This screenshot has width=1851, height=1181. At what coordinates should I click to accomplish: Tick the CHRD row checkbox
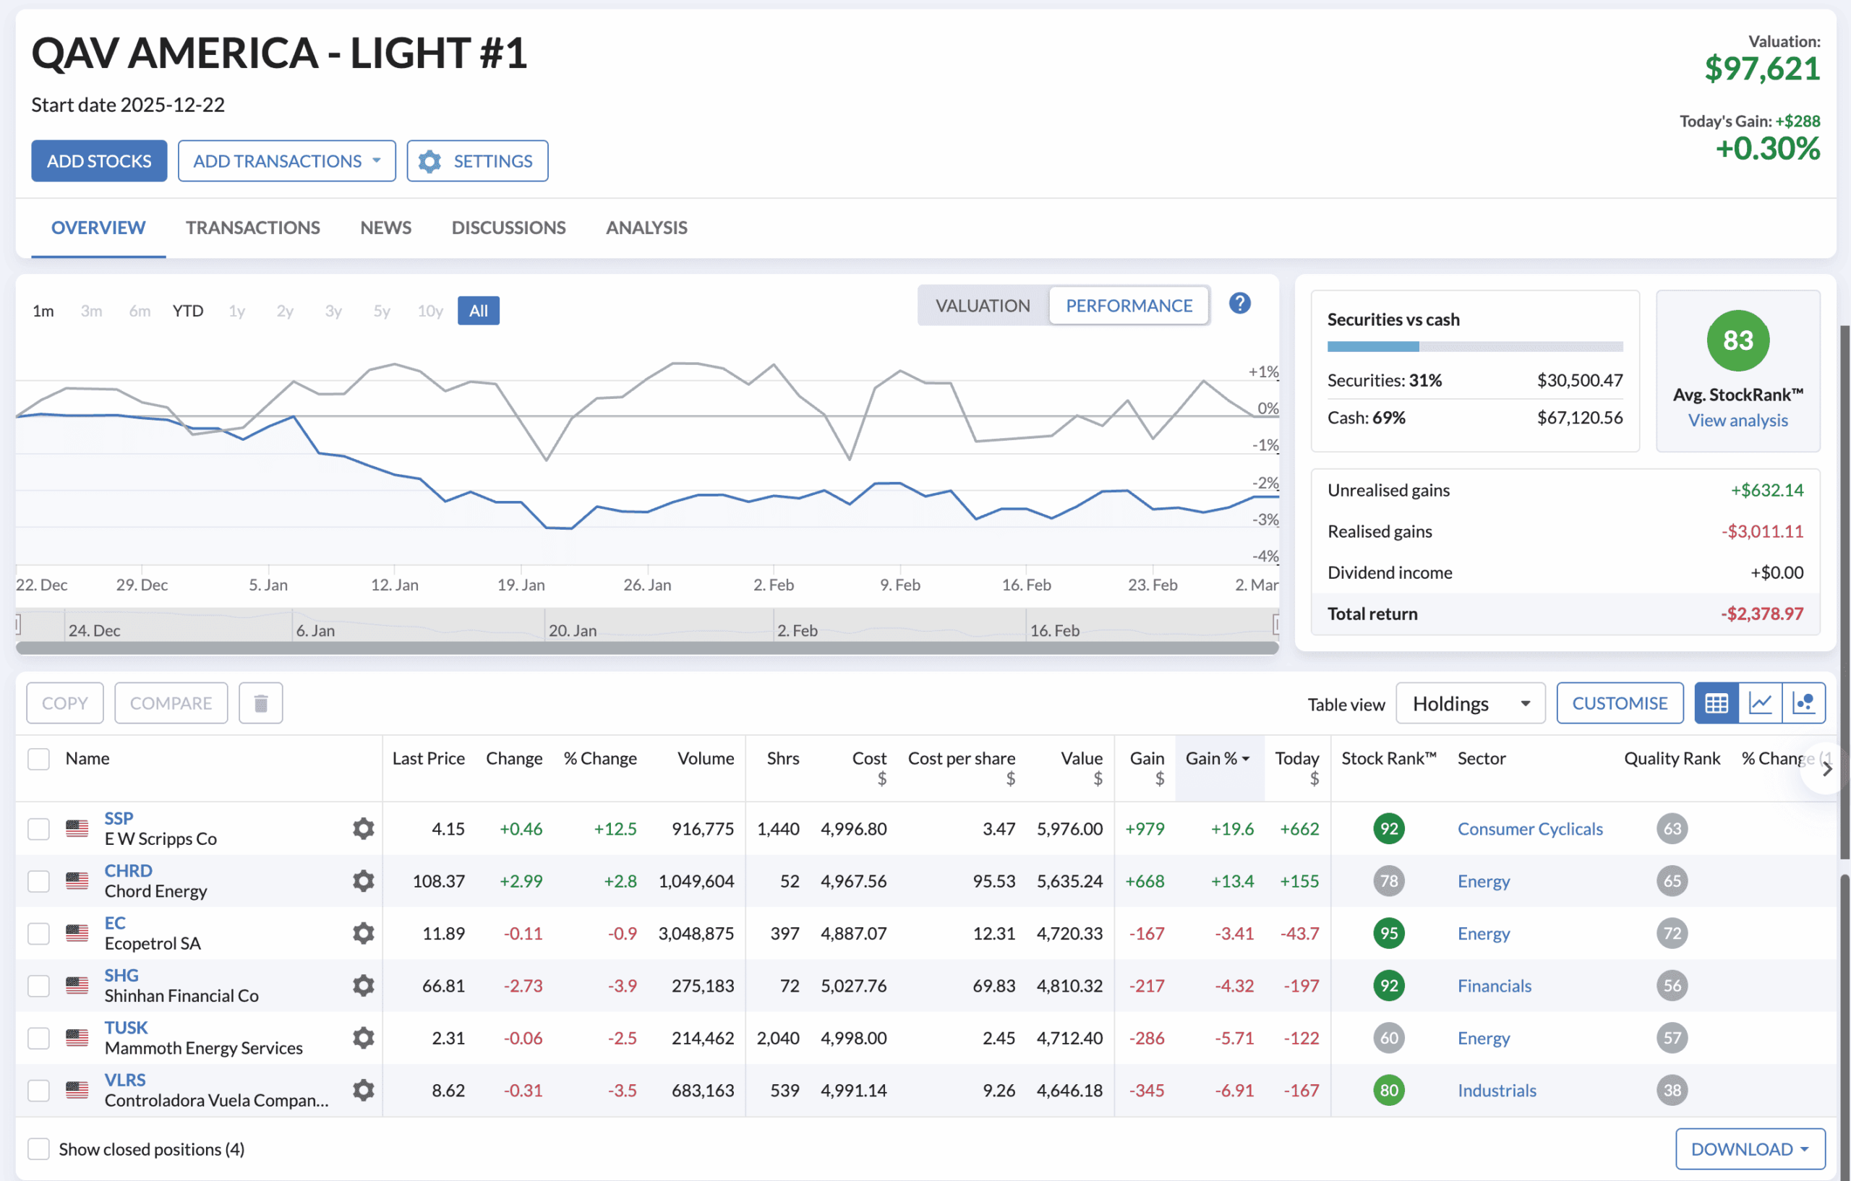(38, 880)
